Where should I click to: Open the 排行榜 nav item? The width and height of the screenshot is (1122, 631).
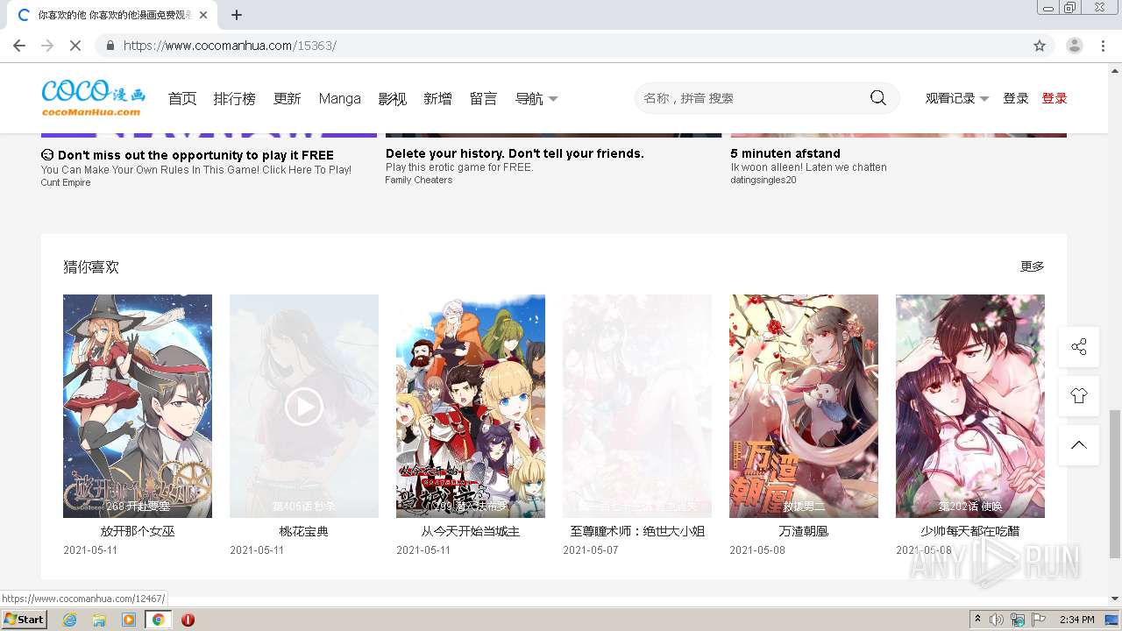pyautogui.click(x=235, y=99)
